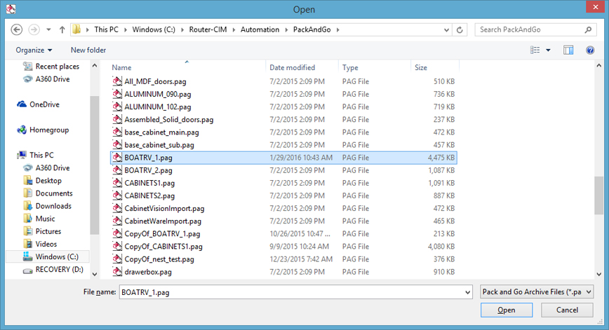This screenshot has width=609, height=330.
Task: Open the File name history dropdown
Action: pos(467,292)
